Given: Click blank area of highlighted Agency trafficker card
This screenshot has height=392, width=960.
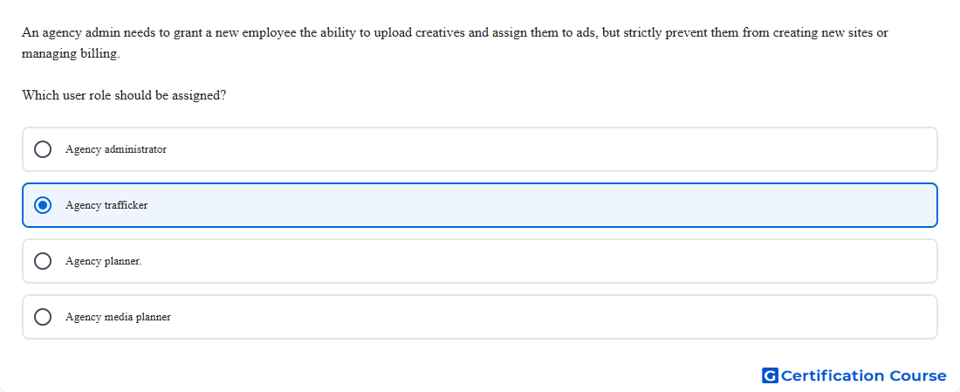Looking at the screenshot, I should [x=551, y=205].
